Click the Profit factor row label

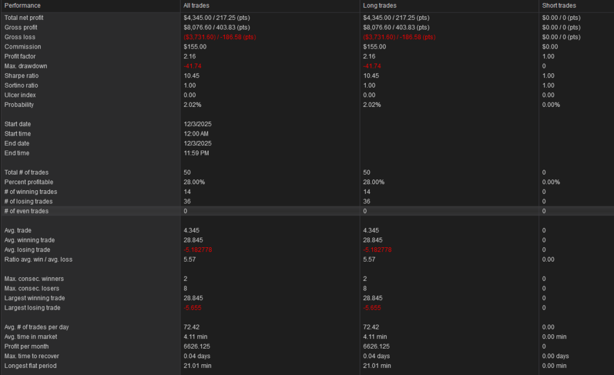pos(21,56)
